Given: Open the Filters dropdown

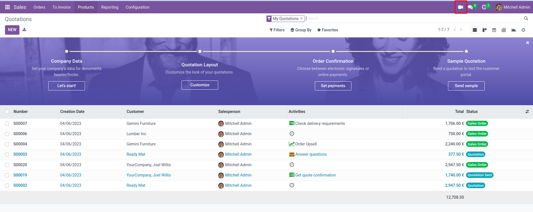Looking at the screenshot, I should coord(277,30).
